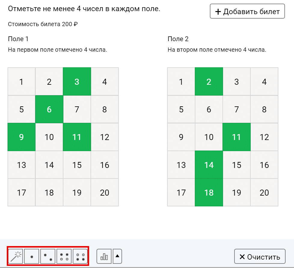Screen dimensions: 294x268
Task: Deselect number 18 in Поле 2
Action: pyautogui.click(x=209, y=193)
